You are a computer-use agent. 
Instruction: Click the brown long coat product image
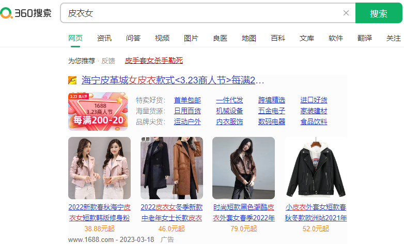coord(172,168)
